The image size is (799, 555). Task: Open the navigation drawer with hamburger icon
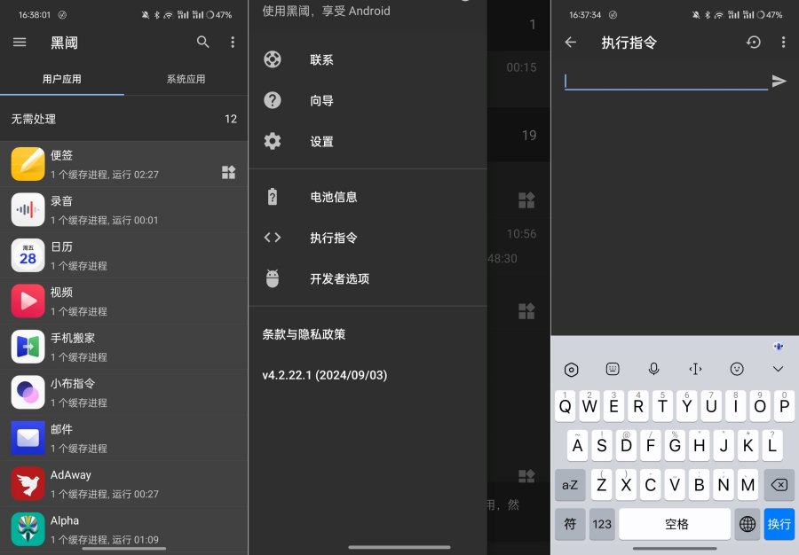coord(19,42)
